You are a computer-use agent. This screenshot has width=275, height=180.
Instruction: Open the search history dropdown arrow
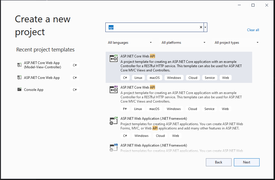pyautogui.click(x=206, y=27)
